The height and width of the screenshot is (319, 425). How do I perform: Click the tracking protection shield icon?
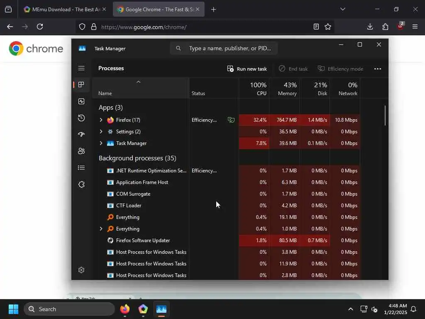(82, 27)
